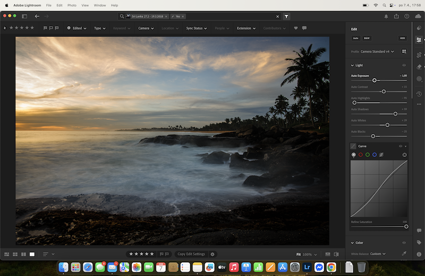This screenshot has height=276, width=425.
Task: Select the Edit sliders panel icon
Action: (419, 40)
